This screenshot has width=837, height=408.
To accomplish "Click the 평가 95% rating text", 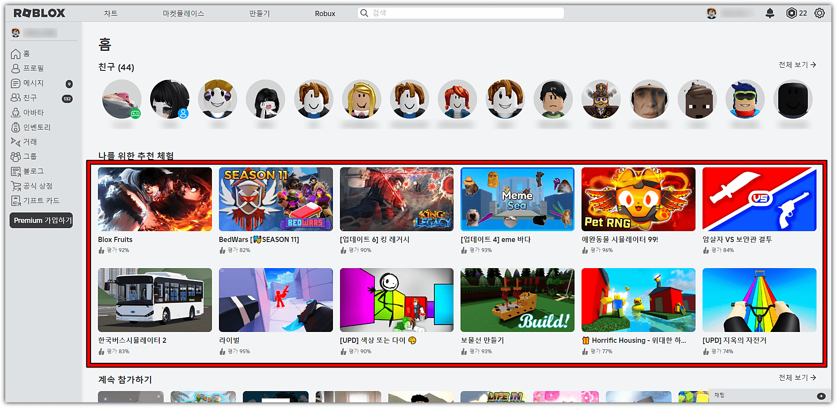I will pyautogui.click(x=239, y=352).
